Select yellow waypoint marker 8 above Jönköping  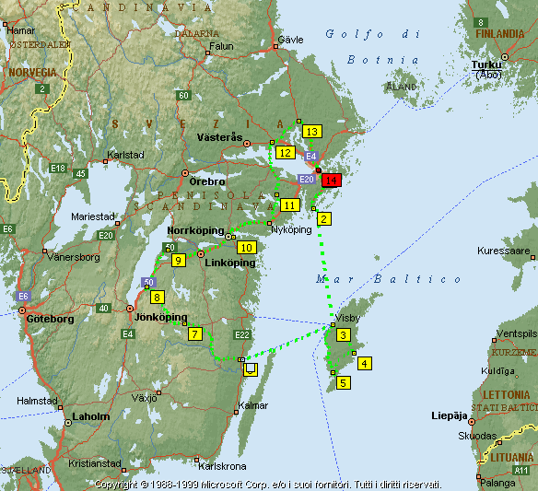158,298
